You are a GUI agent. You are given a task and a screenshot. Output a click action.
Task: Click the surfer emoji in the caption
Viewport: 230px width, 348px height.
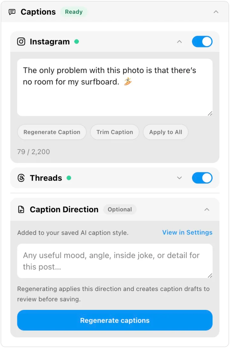(x=127, y=82)
